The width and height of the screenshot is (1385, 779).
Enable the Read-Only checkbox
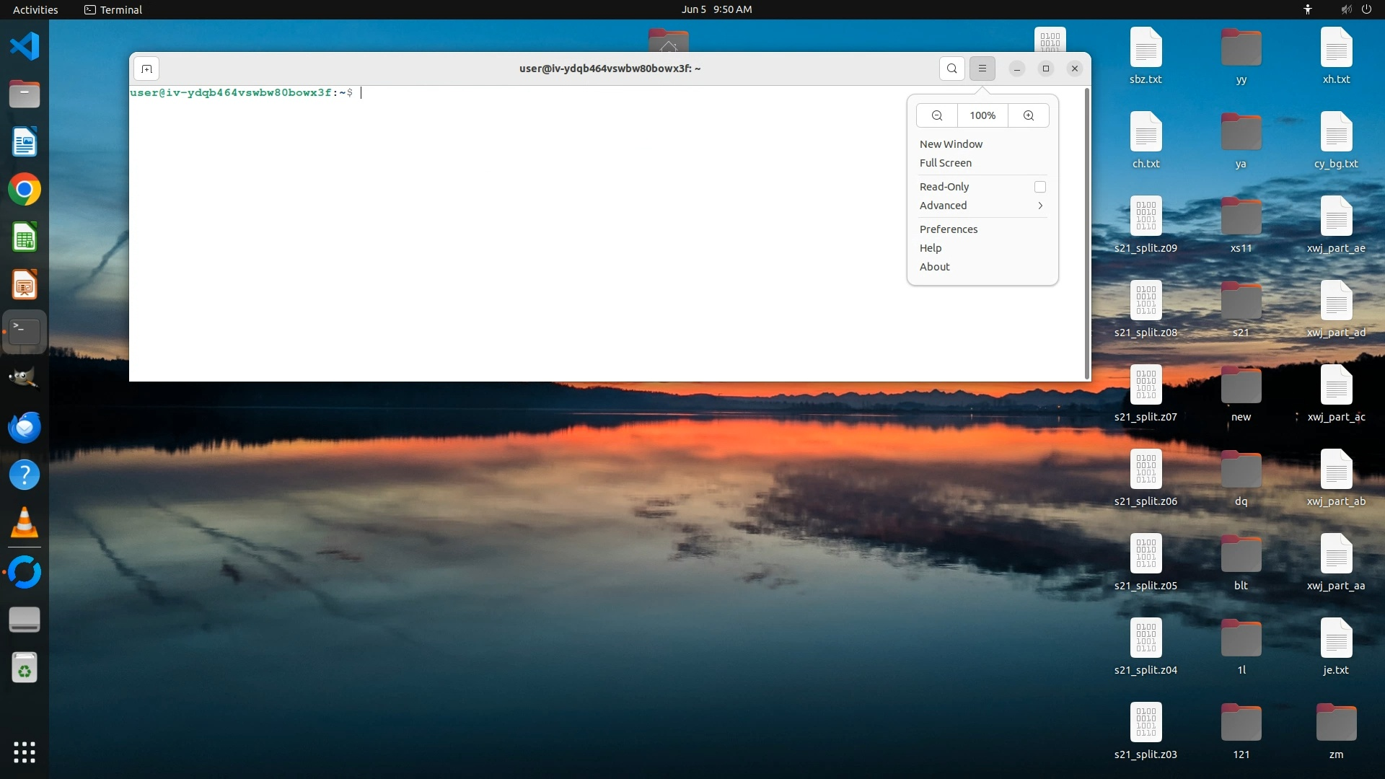1039,187
